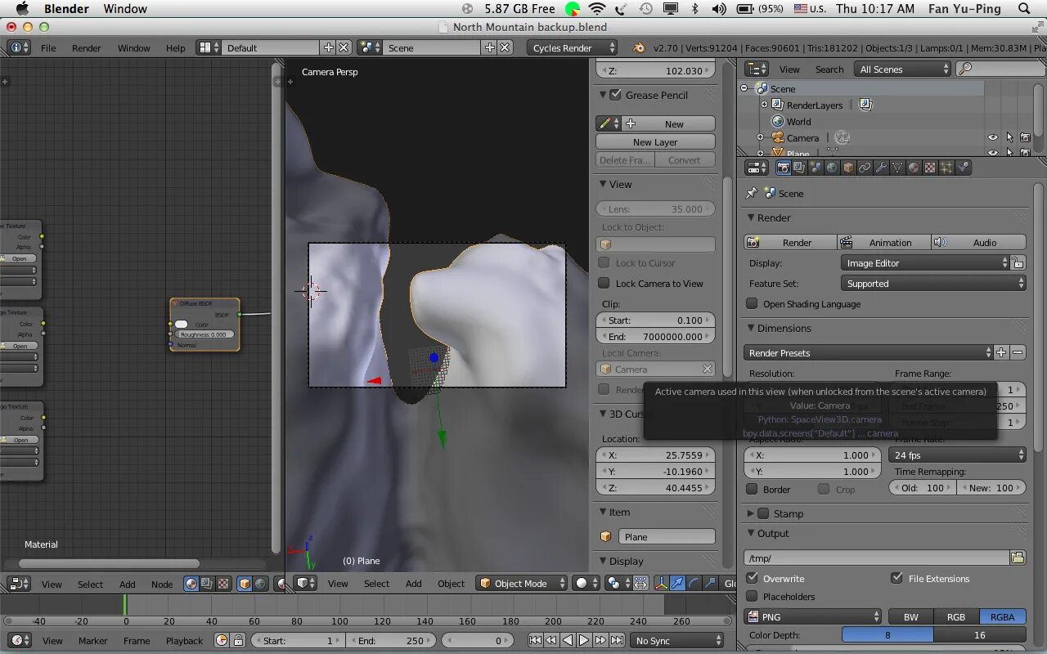Screen dimensions: 1047x654
Task: Toggle automatic keyframe recording in timeline
Action: pyautogui.click(x=222, y=641)
